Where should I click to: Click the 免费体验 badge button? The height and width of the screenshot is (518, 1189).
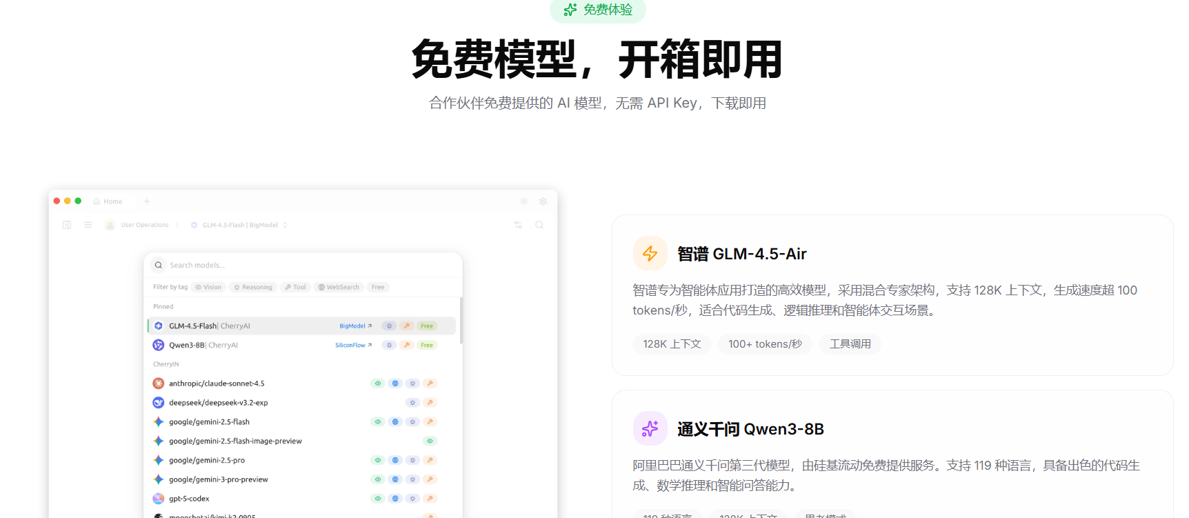click(597, 10)
